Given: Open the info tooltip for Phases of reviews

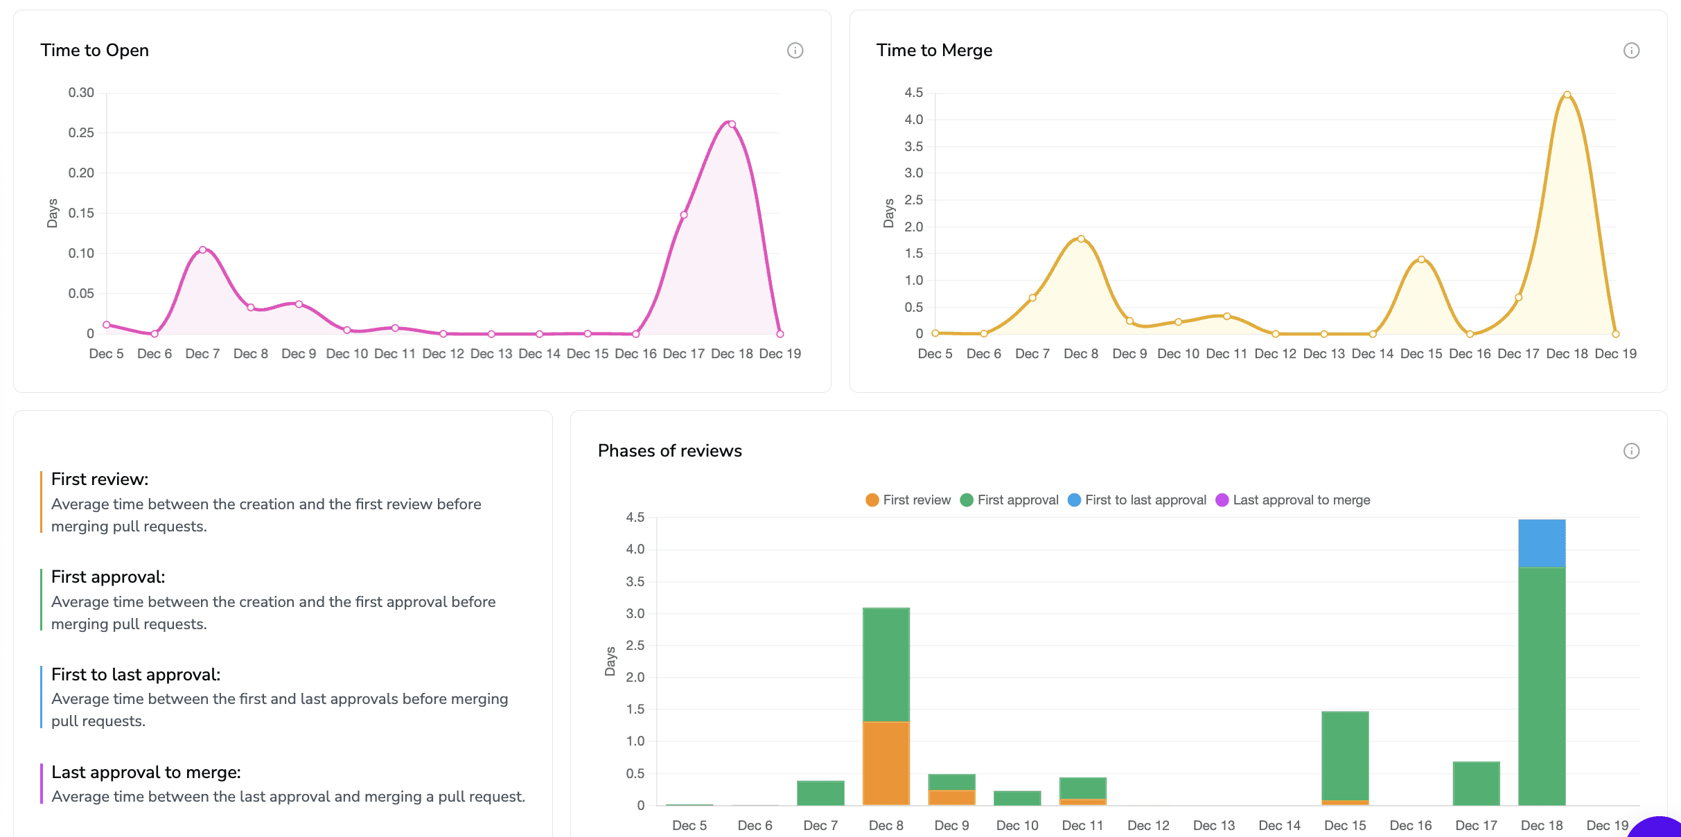Looking at the screenshot, I should 1632,450.
